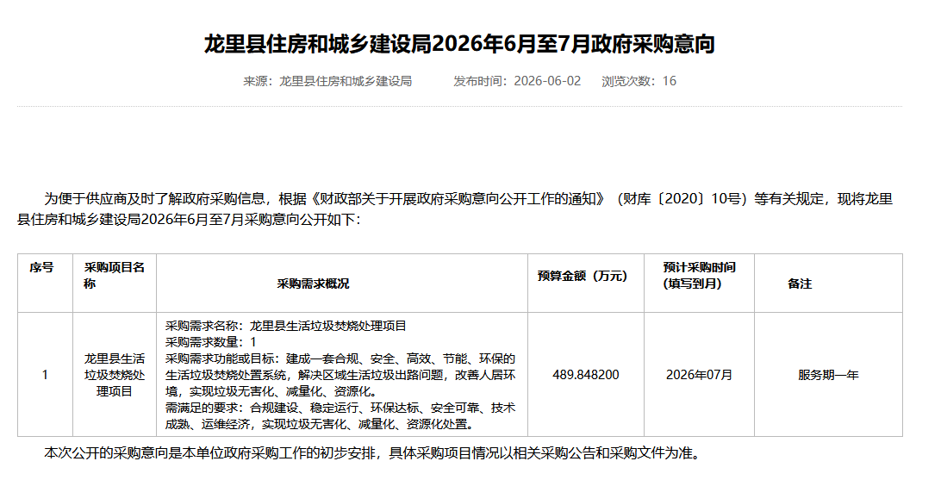941x480 pixels.
Task: Click the footer note starting 本次公开的采购意向
Action: (x=372, y=453)
